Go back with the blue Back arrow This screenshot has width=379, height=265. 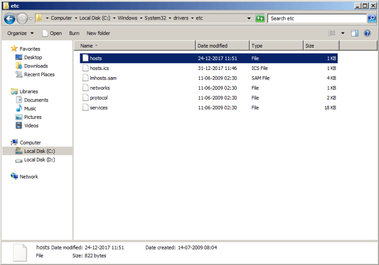[10, 18]
